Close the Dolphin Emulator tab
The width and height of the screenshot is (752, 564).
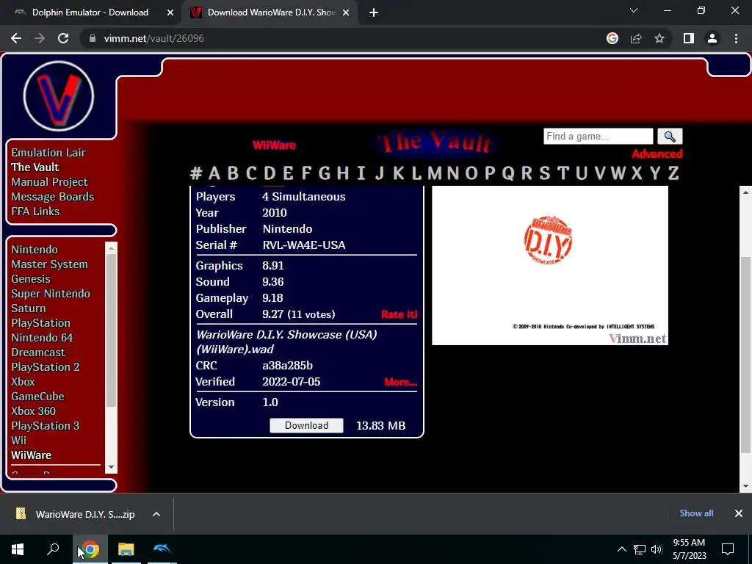click(170, 12)
